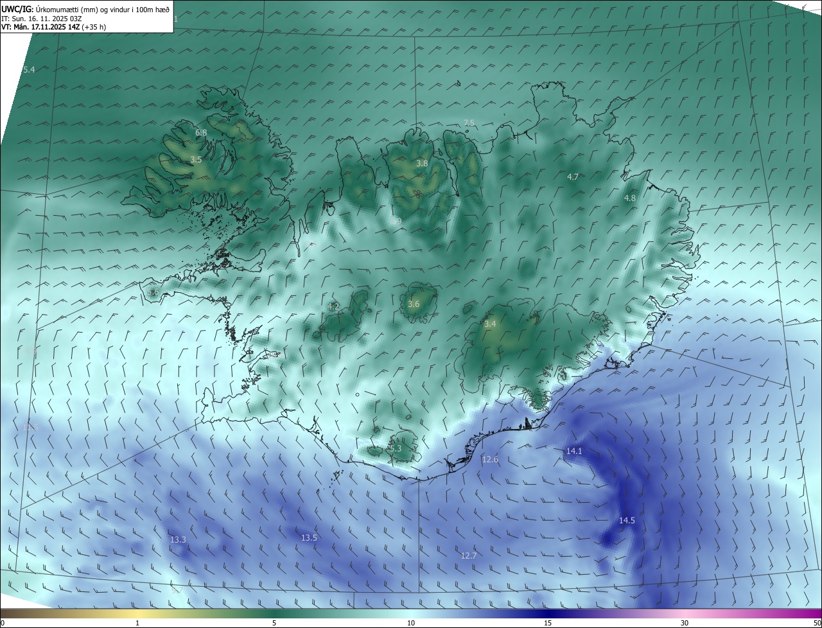Screen dimensions: 822x628
Task: Select the '30' tick on the color scale
Action: [685, 623]
